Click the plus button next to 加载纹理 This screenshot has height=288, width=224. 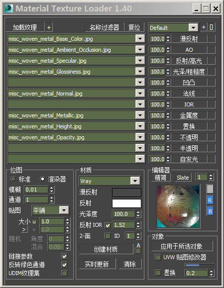coord(49,27)
